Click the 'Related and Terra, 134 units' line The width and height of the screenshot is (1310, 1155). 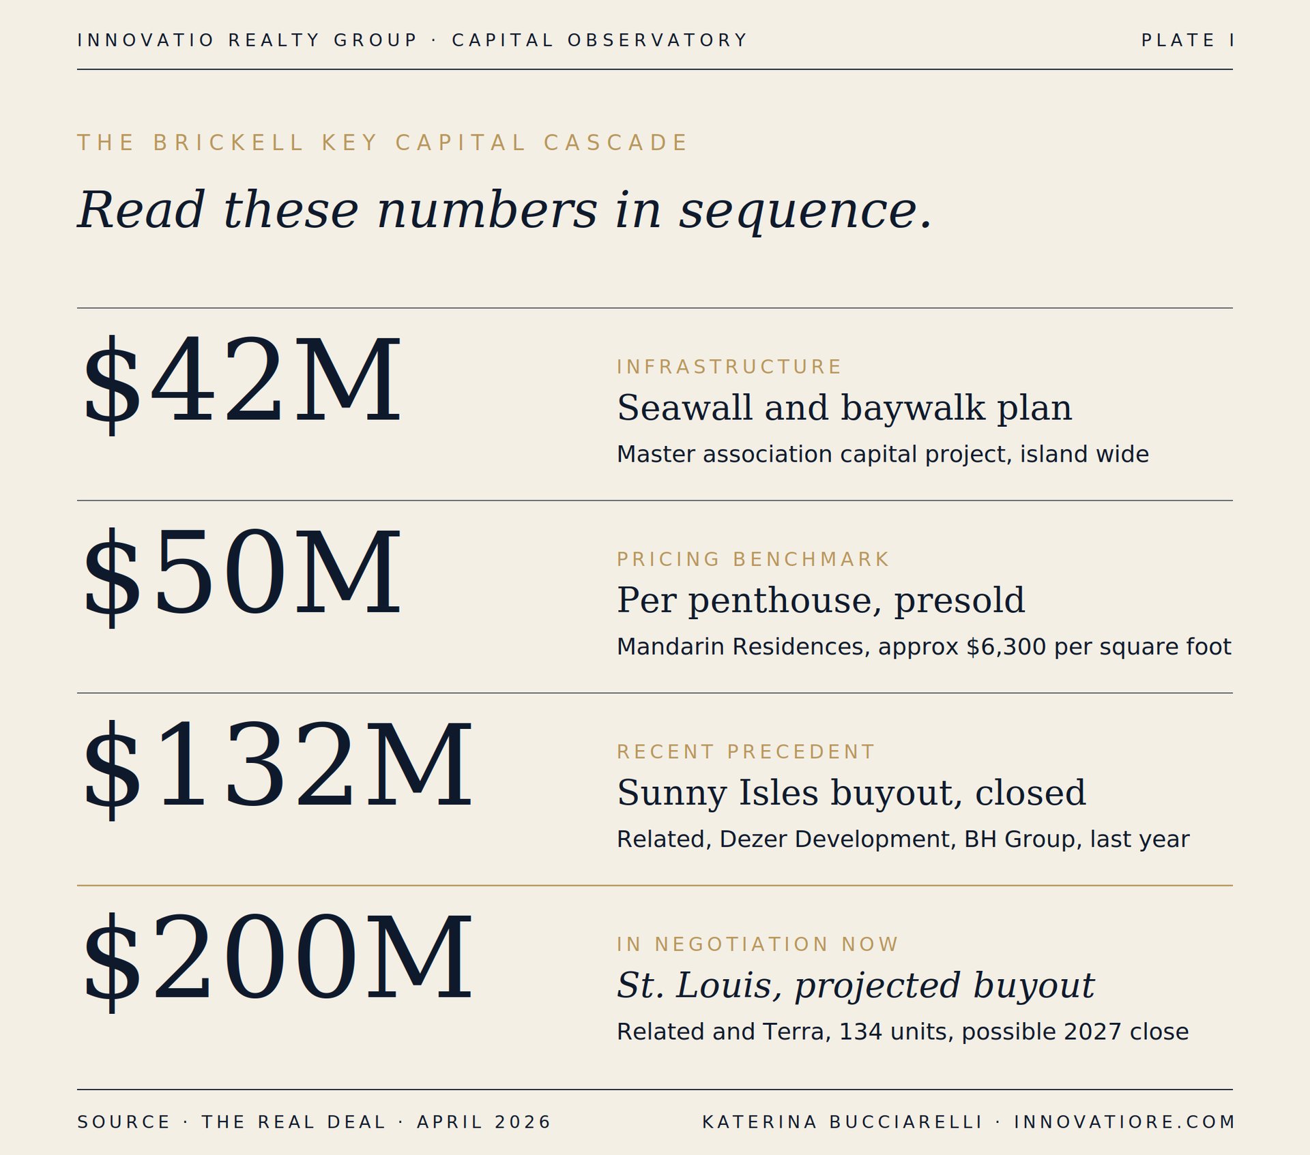point(903,1032)
